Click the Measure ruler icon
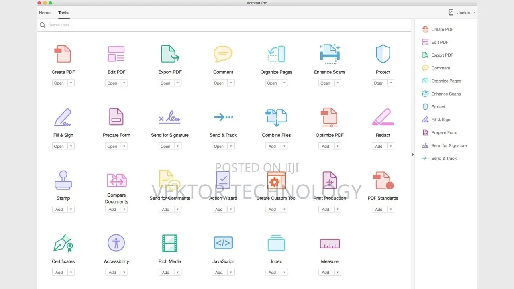The height and width of the screenshot is (289, 514). pos(330,243)
